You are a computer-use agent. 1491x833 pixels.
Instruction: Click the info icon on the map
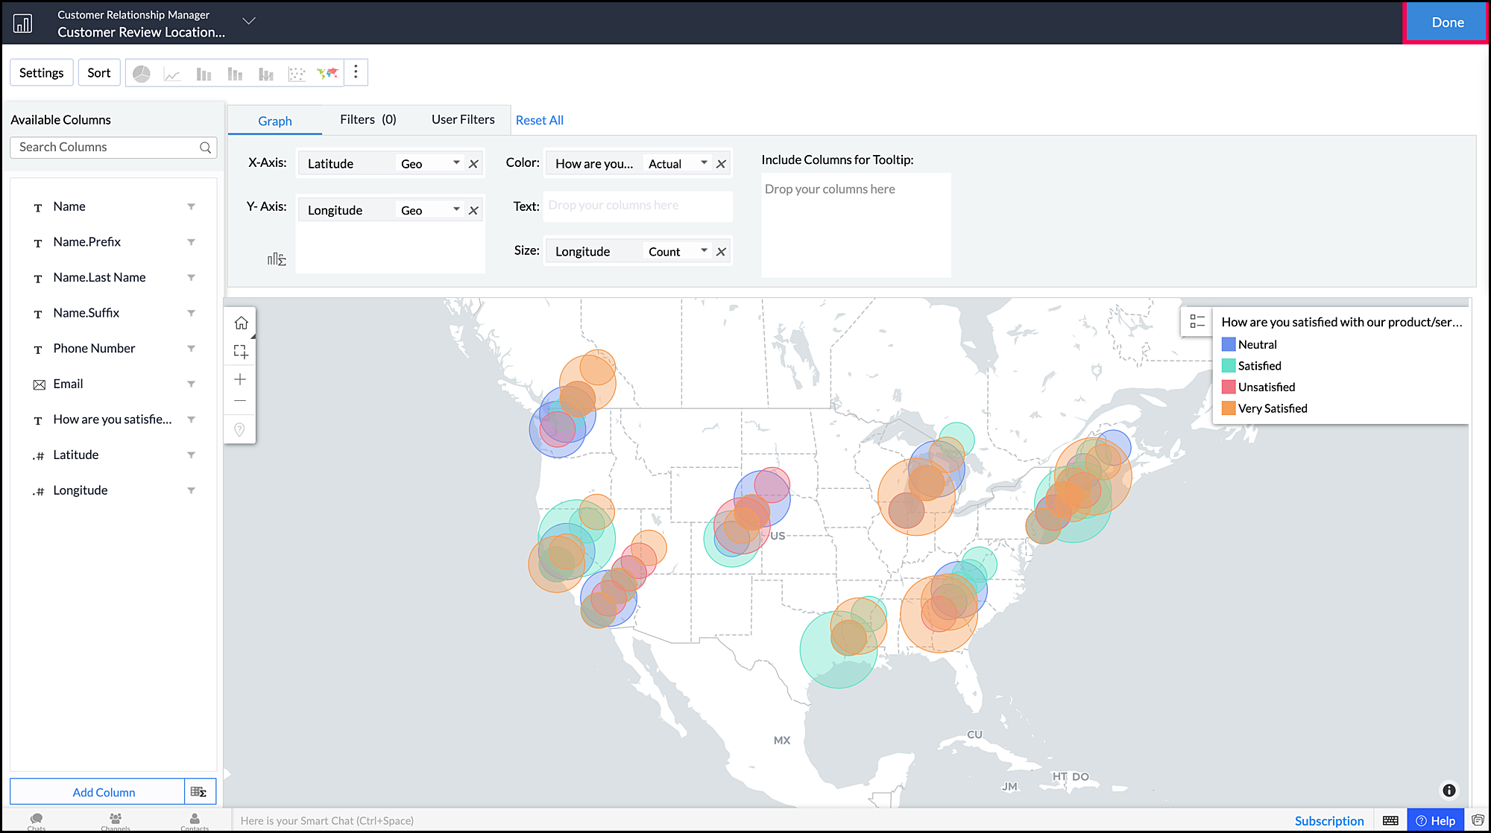[1449, 791]
